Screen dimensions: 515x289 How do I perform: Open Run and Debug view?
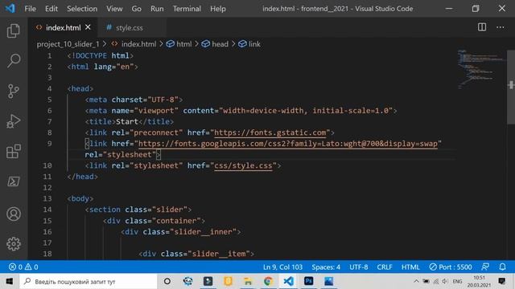[14, 121]
